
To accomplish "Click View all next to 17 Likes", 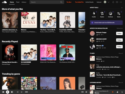I will click(120, 53).
